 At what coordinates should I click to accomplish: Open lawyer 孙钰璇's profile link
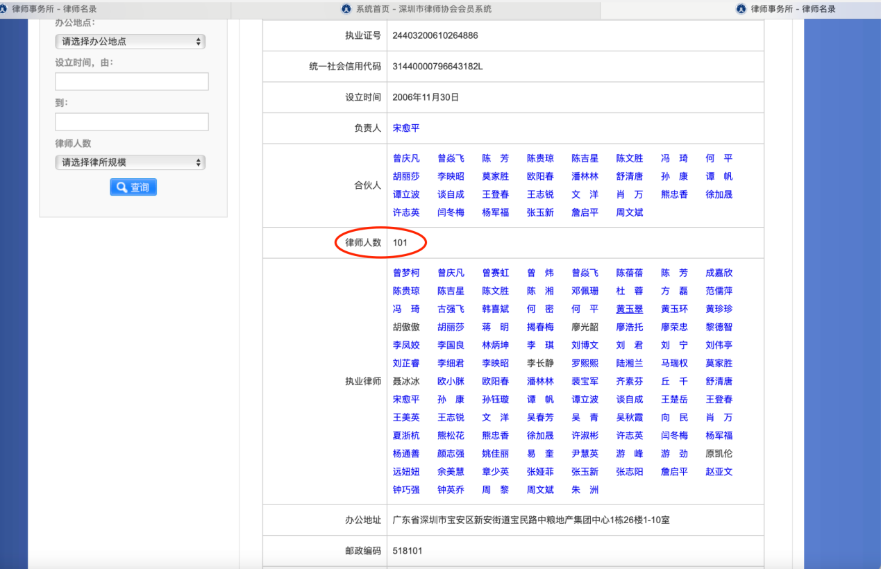click(496, 399)
